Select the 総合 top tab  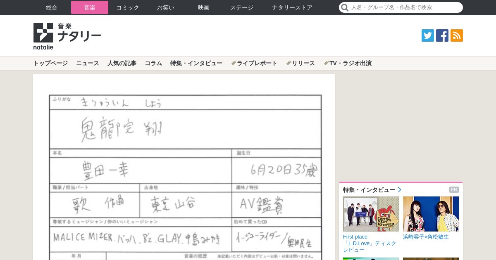52,7
